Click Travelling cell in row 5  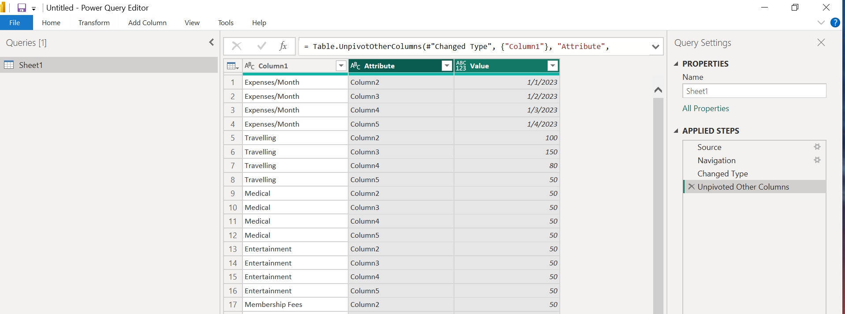295,138
